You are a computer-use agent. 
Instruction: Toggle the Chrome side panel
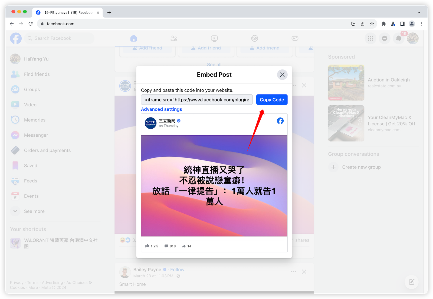402,24
